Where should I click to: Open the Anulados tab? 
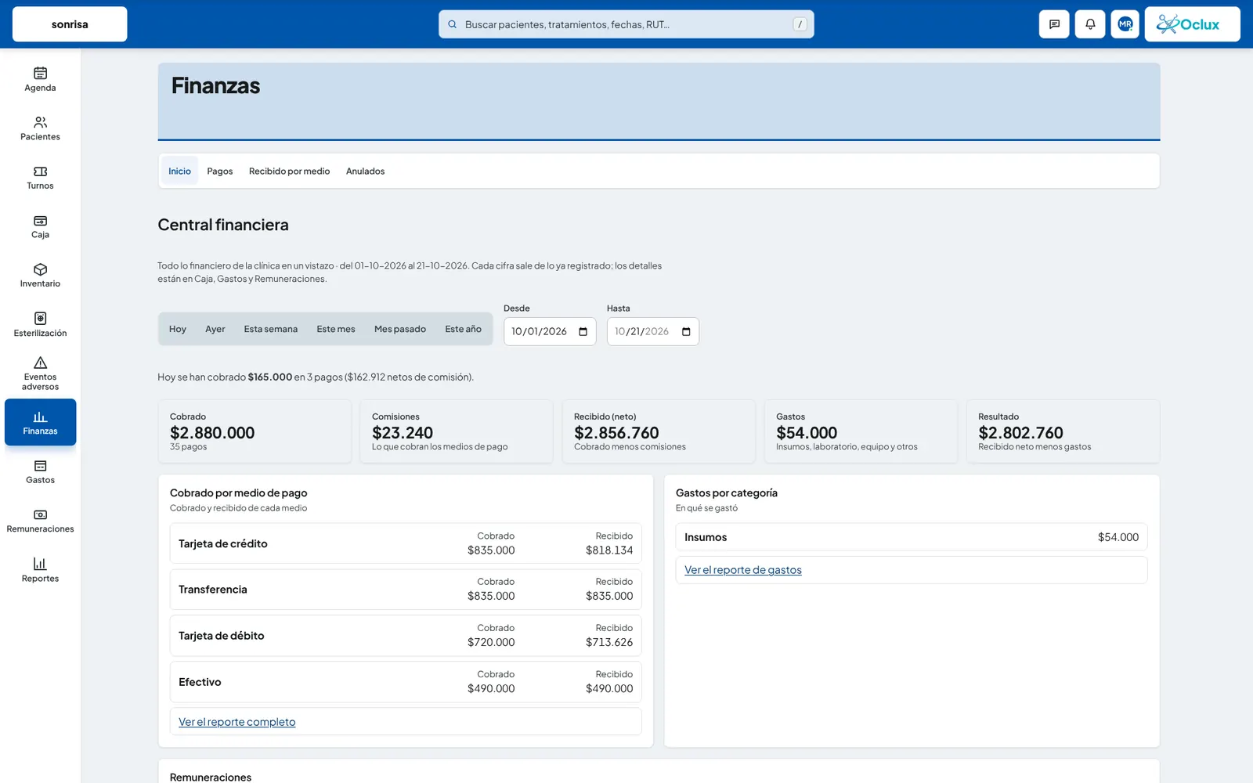[x=366, y=171]
